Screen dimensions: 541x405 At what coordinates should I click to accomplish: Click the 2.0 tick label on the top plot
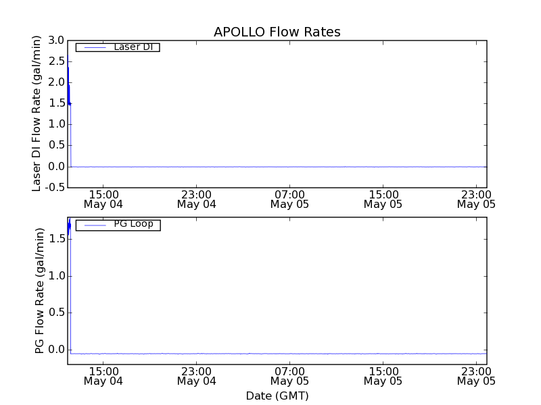click(55, 82)
